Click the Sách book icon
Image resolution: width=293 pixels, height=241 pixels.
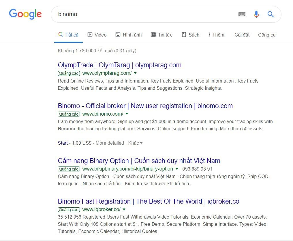click(x=184, y=35)
